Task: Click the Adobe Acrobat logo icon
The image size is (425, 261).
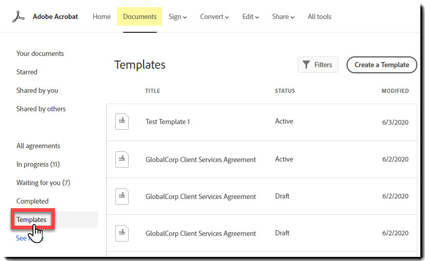Action: (18, 16)
